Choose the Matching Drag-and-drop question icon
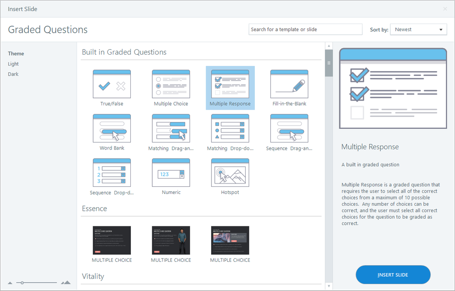Image resolution: width=455 pixels, height=291 pixels. pos(171,128)
